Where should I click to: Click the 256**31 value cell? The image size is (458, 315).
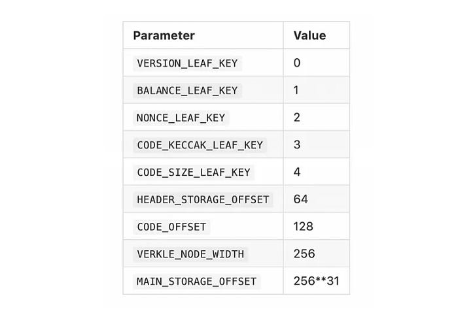tap(316, 281)
